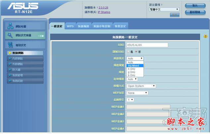Click the 隱藏SSID field label
The width and height of the screenshot is (210, 134).
pyautogui.click(x=118, y=52)
